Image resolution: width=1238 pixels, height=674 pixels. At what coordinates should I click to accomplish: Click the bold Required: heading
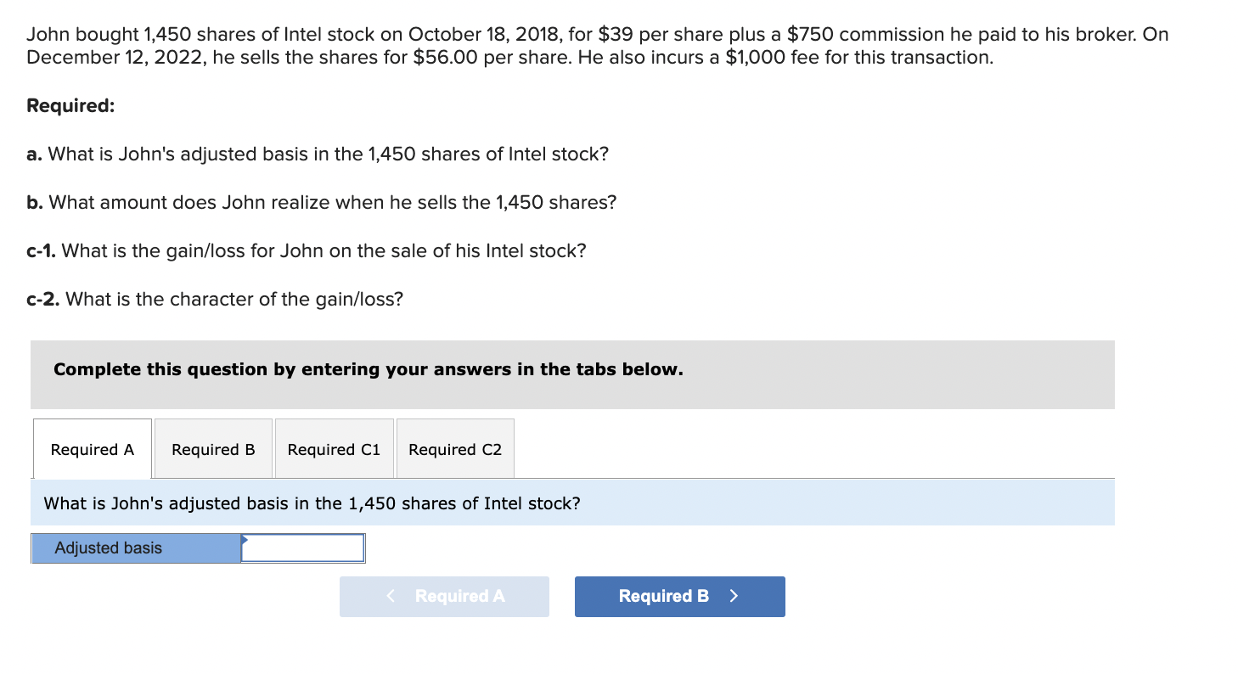(71, 106)
